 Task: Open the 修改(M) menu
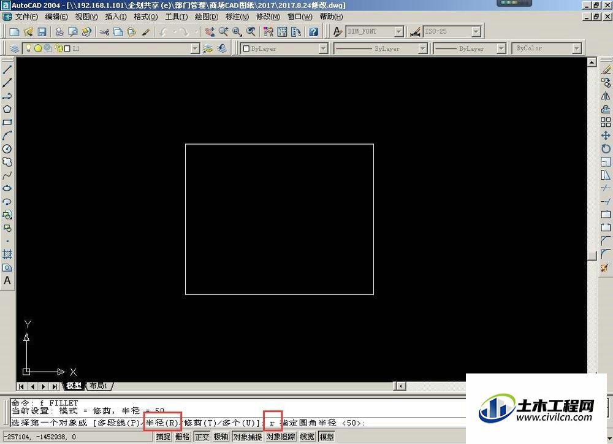coord(268,17)
